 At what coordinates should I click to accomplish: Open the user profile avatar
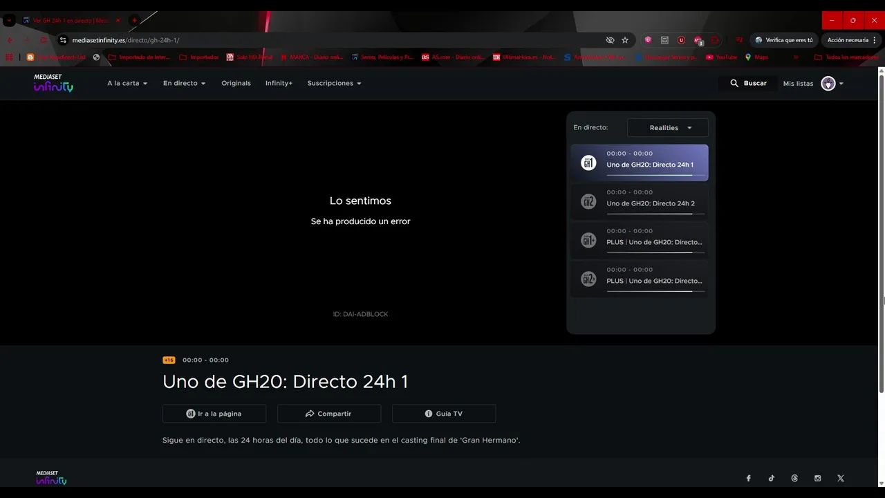(x=828, y=84)
